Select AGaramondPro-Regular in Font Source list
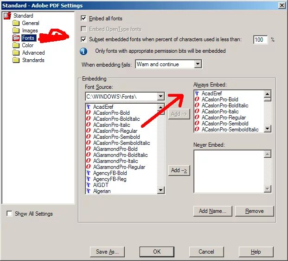This screenshot has width=288, height=261. coord(119,167)
